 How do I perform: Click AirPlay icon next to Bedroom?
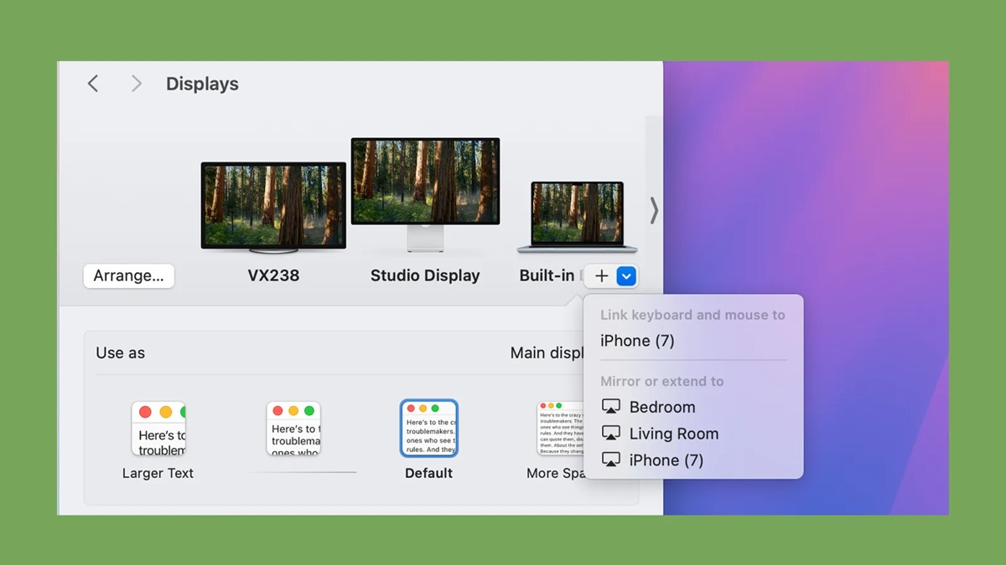pyautogui.click(x=611, y=407)
